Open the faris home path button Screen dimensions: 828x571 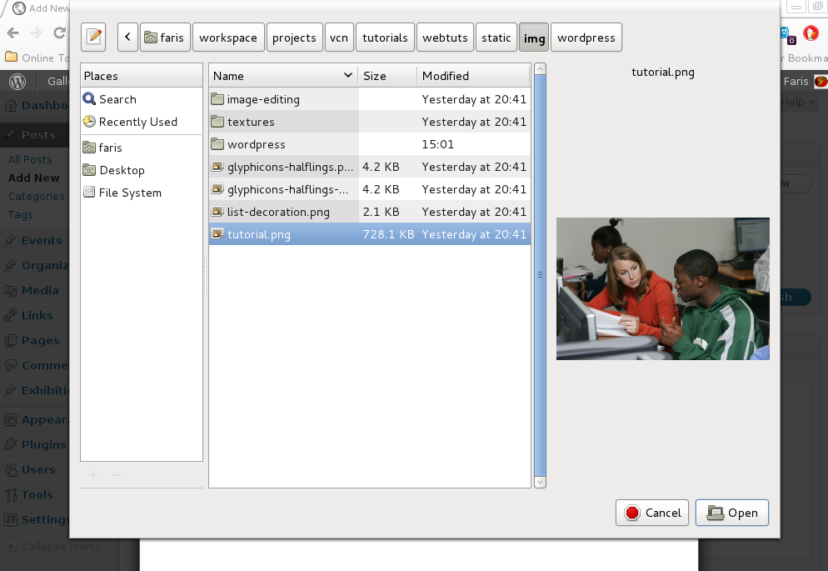click(x=164, y=38)
